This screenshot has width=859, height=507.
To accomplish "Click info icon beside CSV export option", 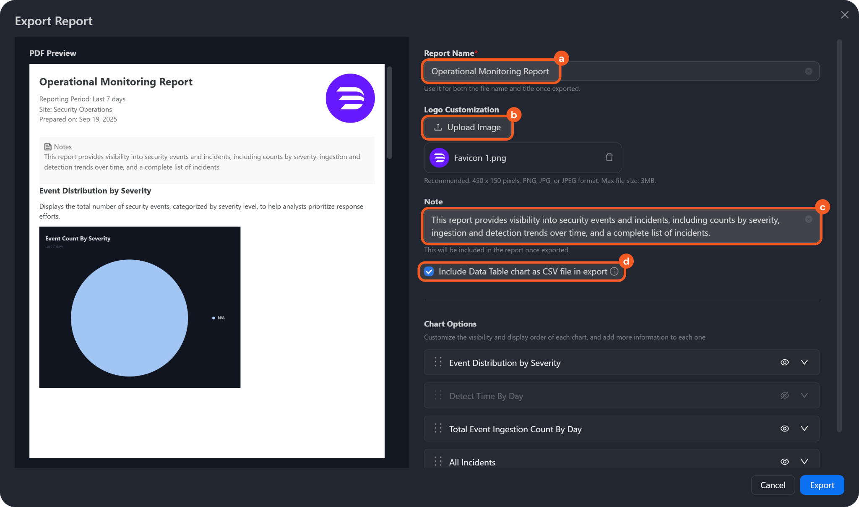I will pos(614,272).
